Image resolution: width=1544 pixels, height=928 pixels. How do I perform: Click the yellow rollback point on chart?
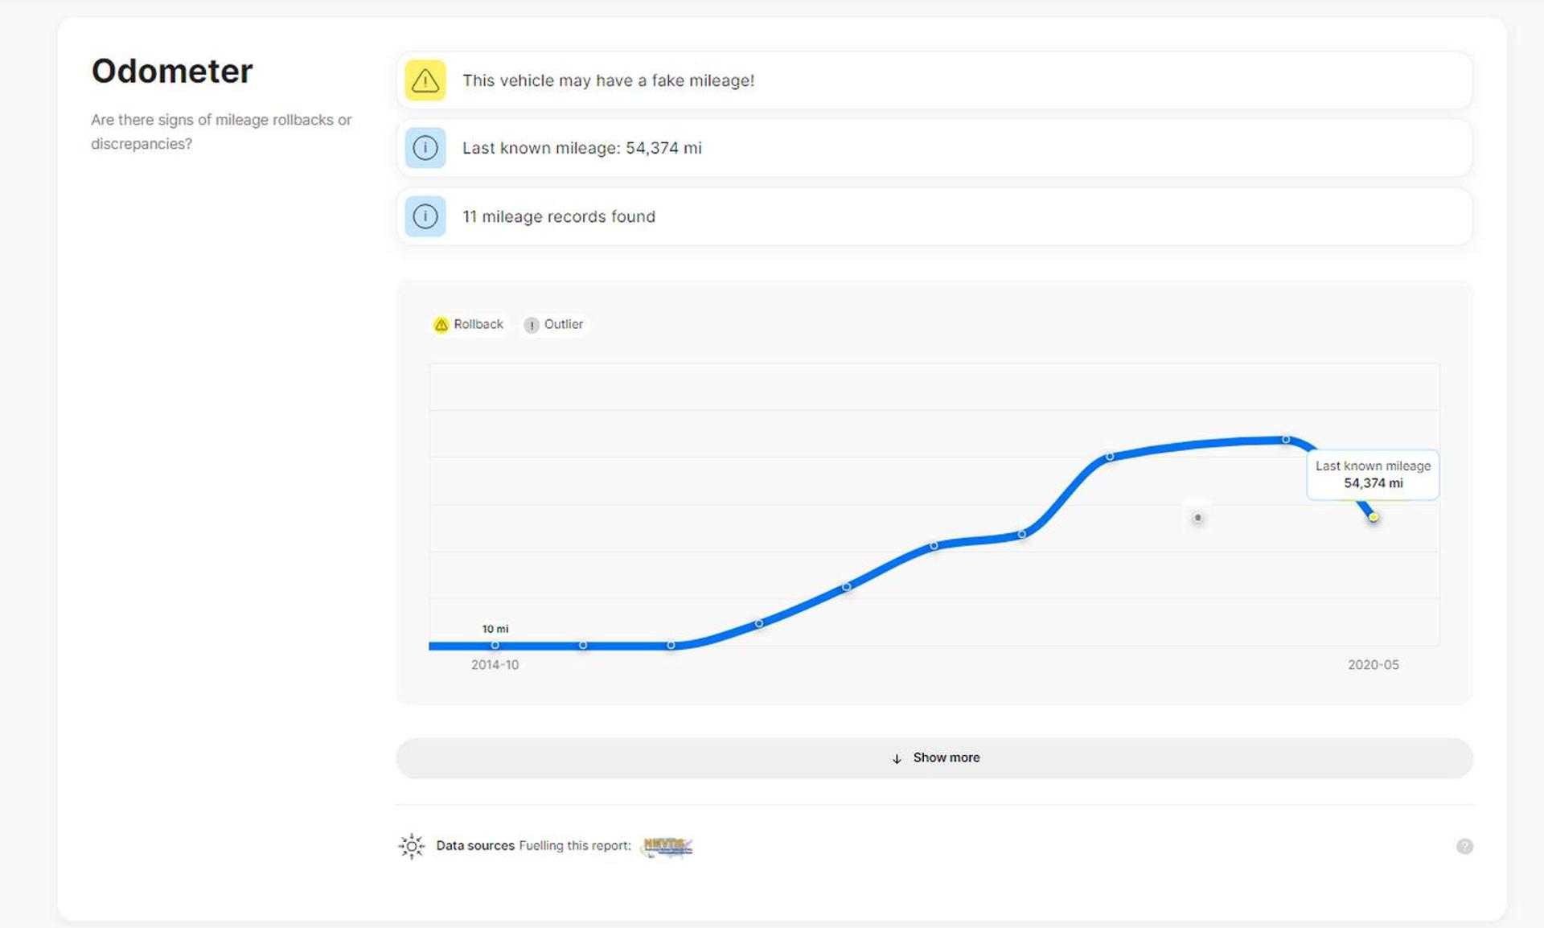[1374, 517]
